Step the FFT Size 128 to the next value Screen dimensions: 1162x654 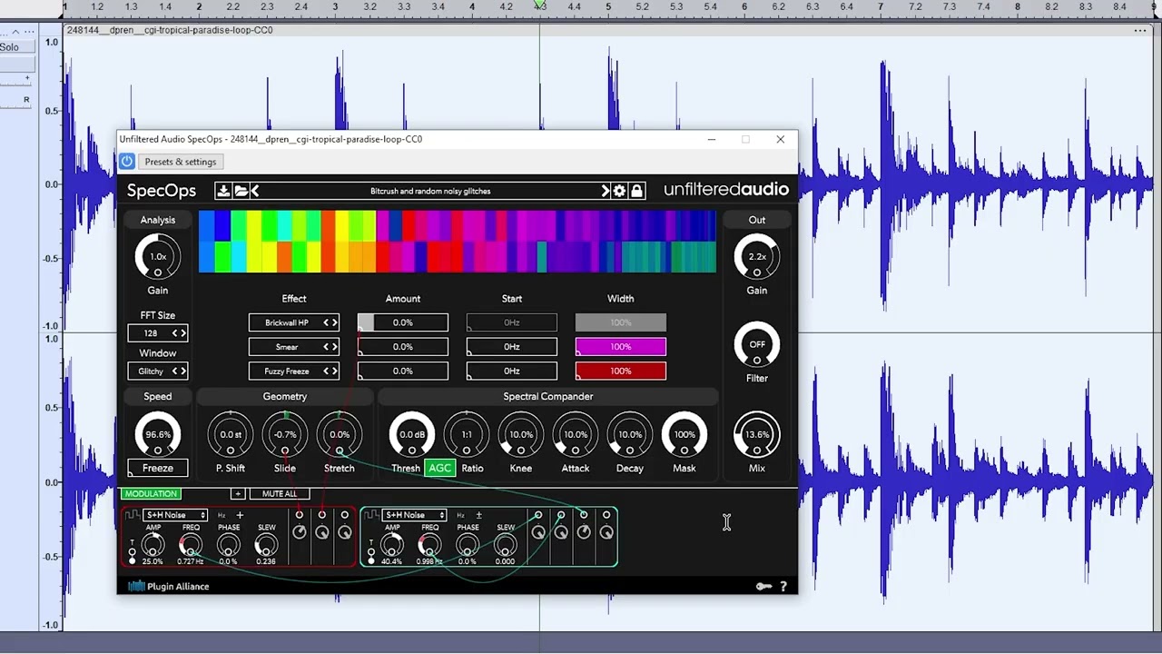click(182, 333)
